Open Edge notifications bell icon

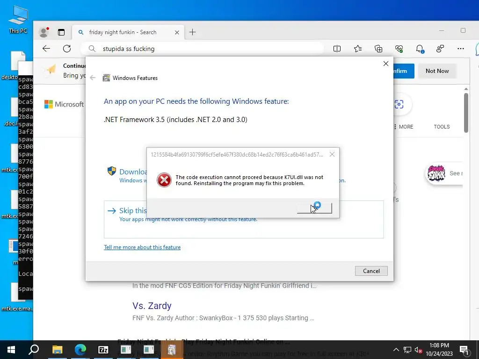tap(420, 49)
